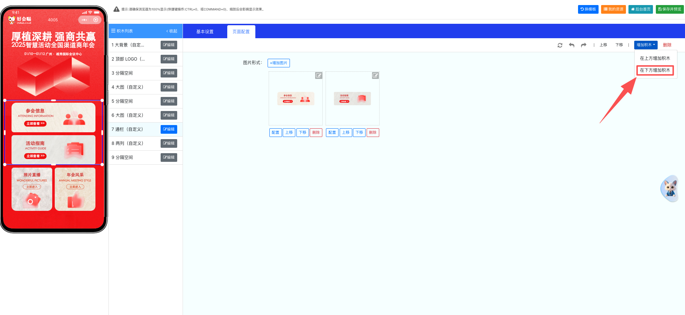Click the cat mascot assistant icon
The image size is (685, 315).
(670, 188)
